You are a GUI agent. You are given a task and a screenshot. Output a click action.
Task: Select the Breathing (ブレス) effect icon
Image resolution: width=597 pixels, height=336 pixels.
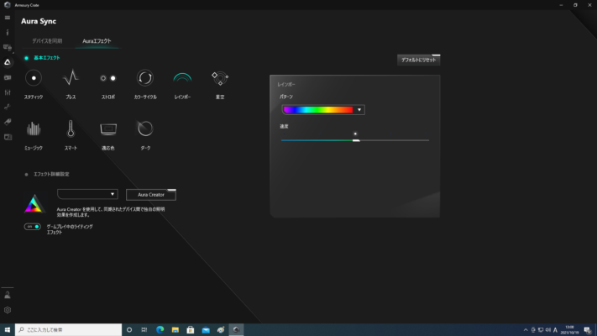tap(71, 78)
